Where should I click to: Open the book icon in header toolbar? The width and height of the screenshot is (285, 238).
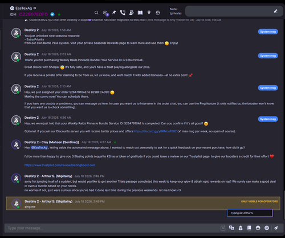(x=140, y=13)
